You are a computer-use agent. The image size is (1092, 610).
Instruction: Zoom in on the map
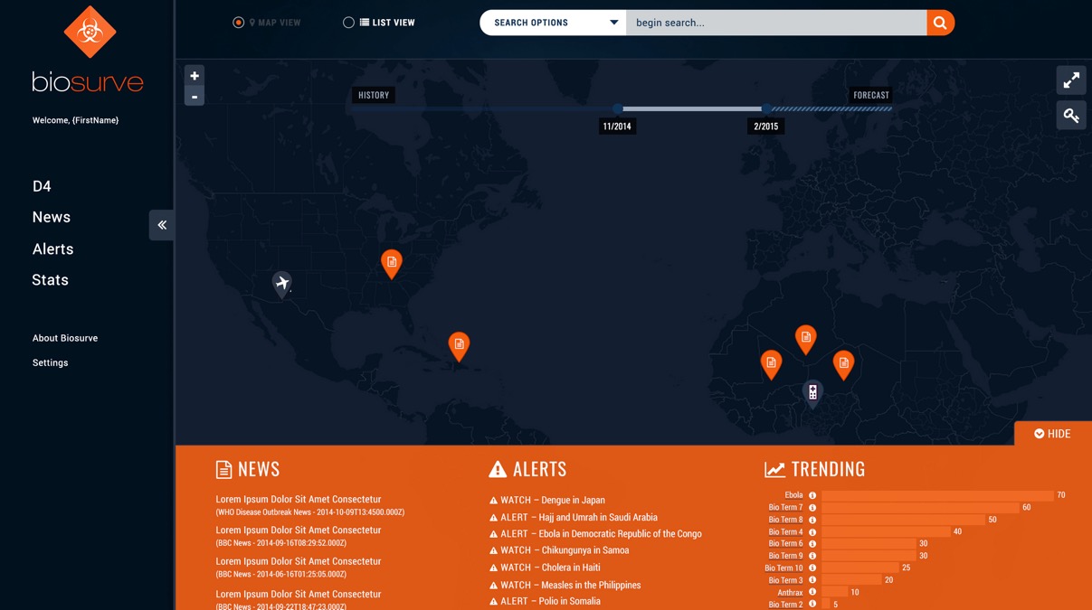[x=195, y=76]
